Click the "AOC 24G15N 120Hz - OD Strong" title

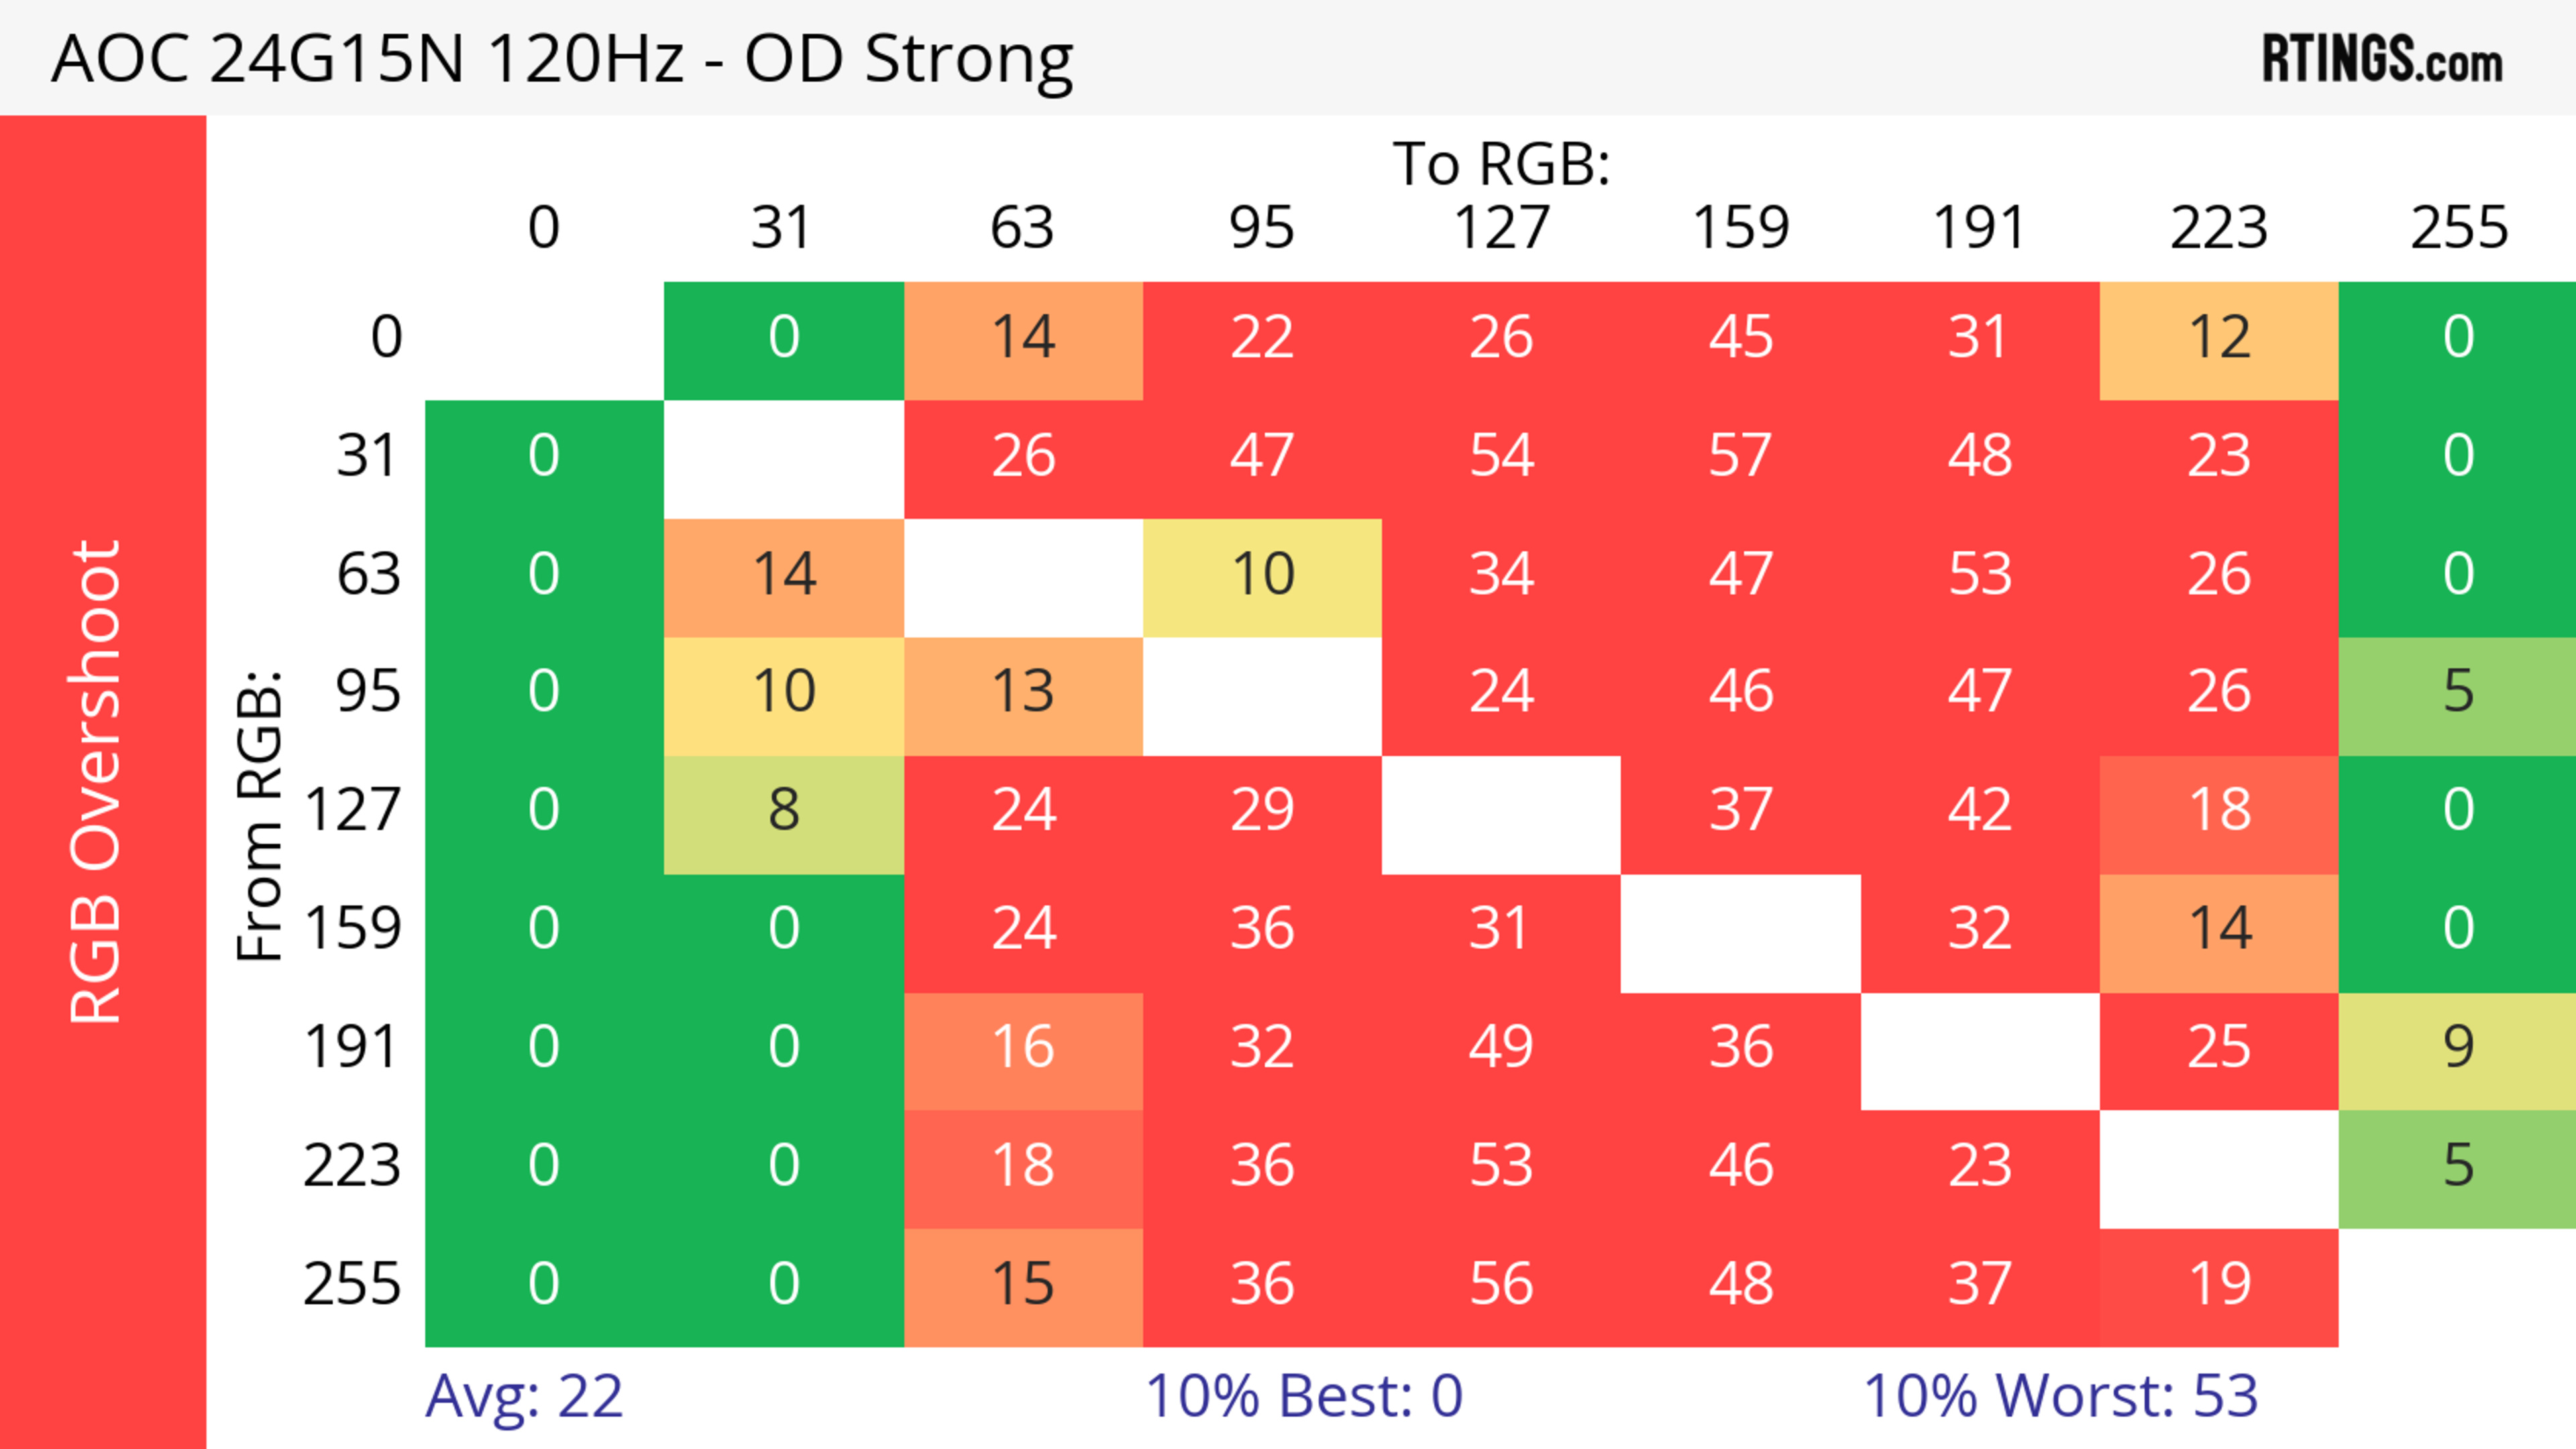(562, 59)
